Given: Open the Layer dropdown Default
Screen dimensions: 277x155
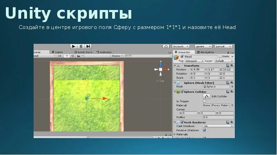Looking at the screenshot, I should [x=224, y=61].
